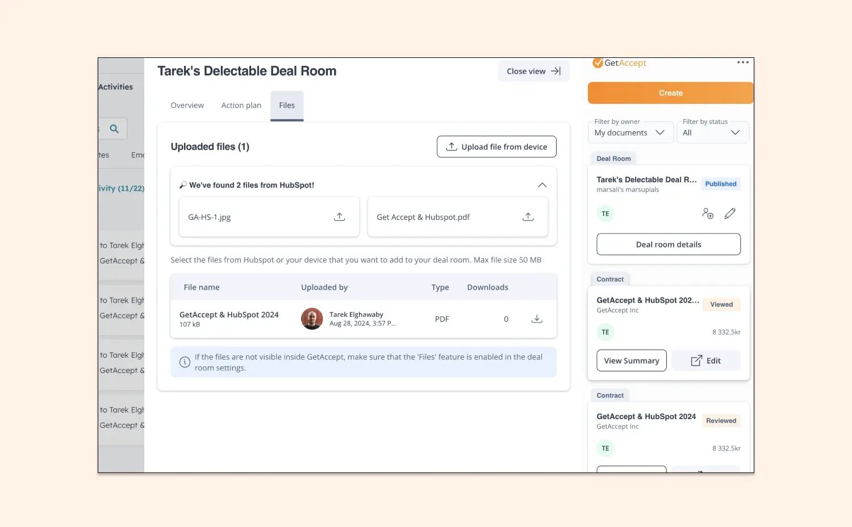Image resolution: width=852 pixels, height=527 pixels.
Task: Click the GetAccept & HubSpot 2024 file name
Action: [x=229, y=315]
